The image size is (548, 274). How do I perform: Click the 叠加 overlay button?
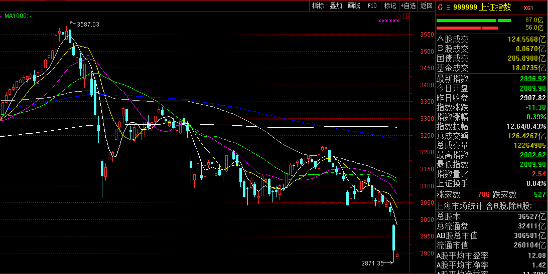pyautogui.click(x=336, y=6)
